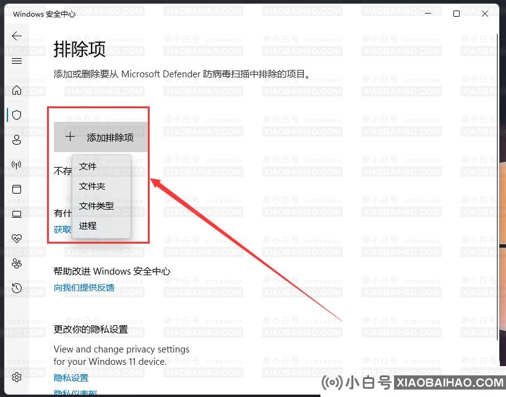Viewport: 506px width, 397px height.
Task: Open Device security laptop icon
Action: (x=17, y=214)
